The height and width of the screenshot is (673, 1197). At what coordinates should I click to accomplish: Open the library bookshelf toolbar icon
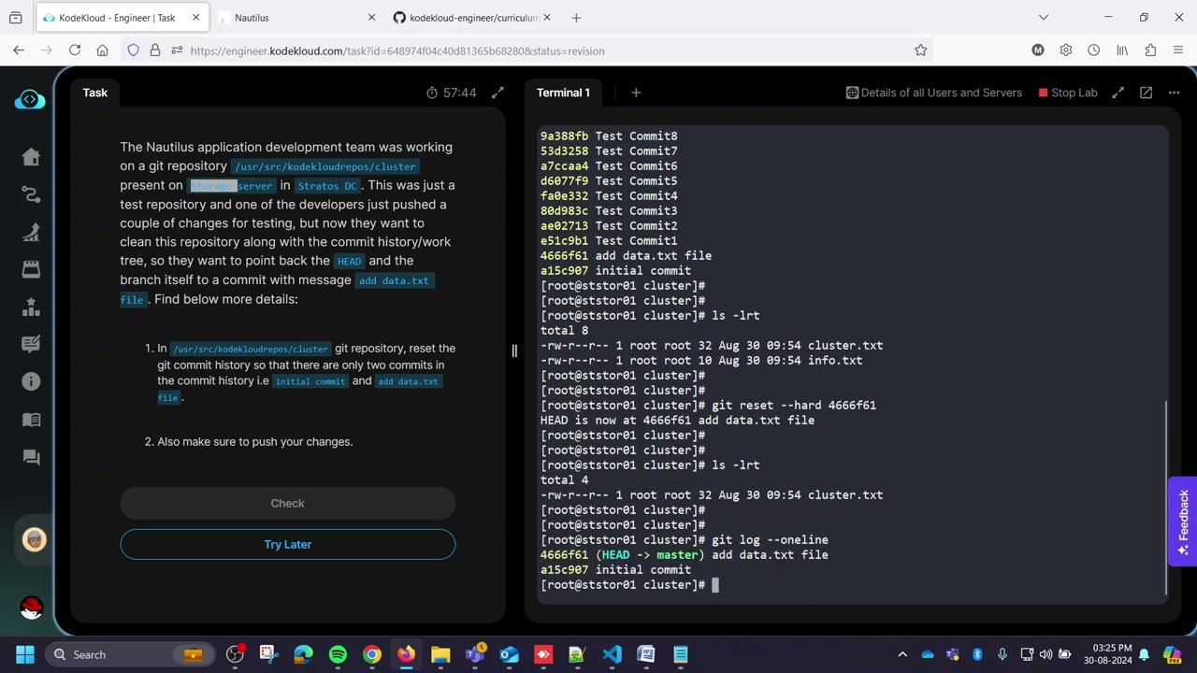pos(1122,50)
